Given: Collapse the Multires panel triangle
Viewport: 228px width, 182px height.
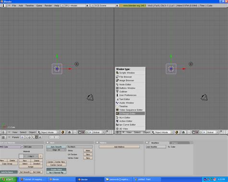Looking at the screenshot, I should [x=97, y=143].
